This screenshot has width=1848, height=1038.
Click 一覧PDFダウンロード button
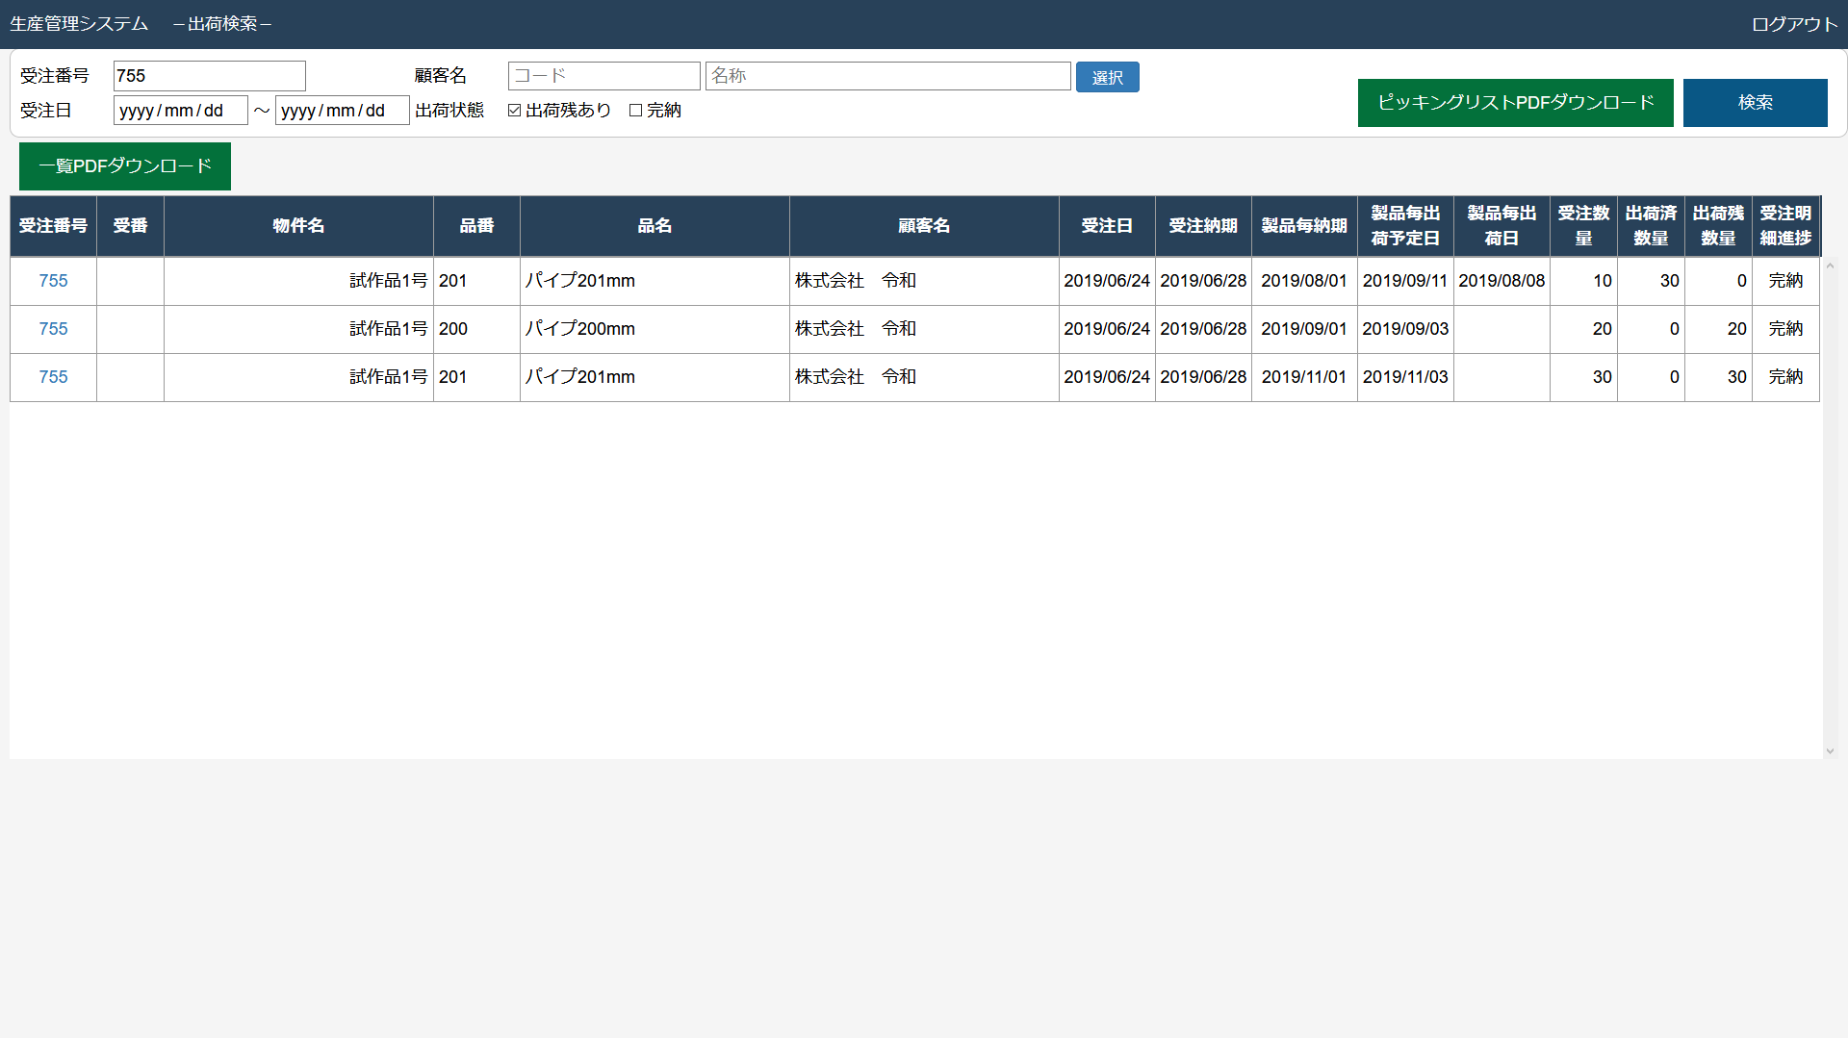pos(125,166)
